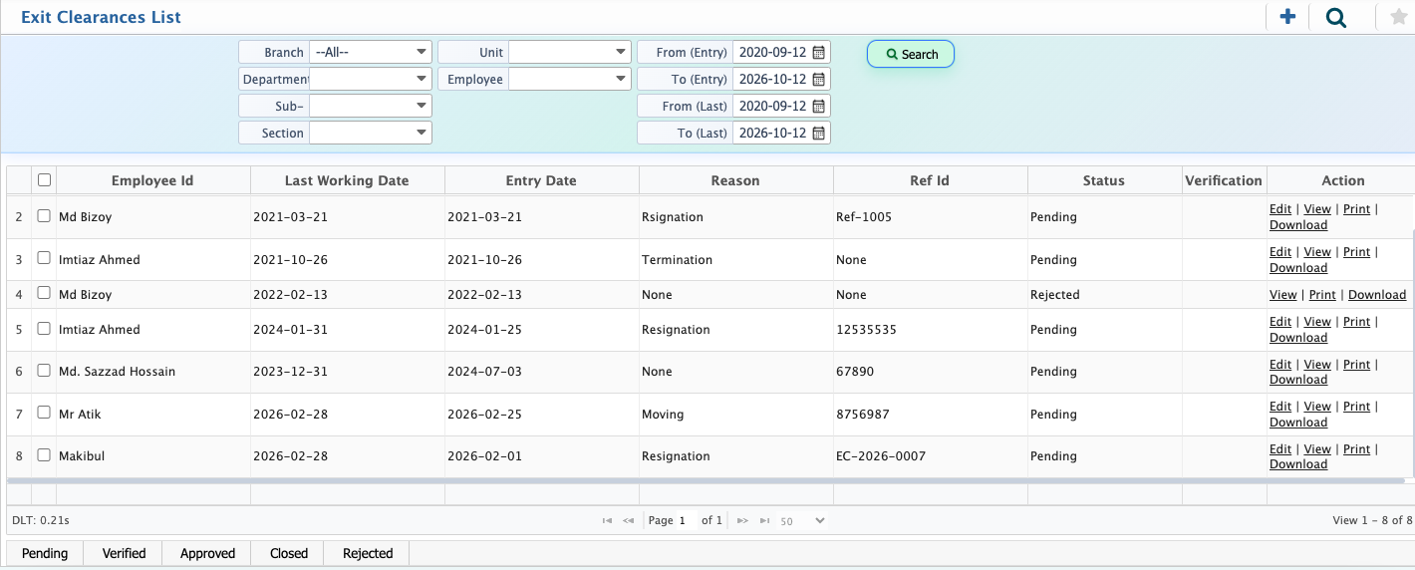Switch to the Verified tab
This screenshot has width=1415, height=570.
[124, 553]
